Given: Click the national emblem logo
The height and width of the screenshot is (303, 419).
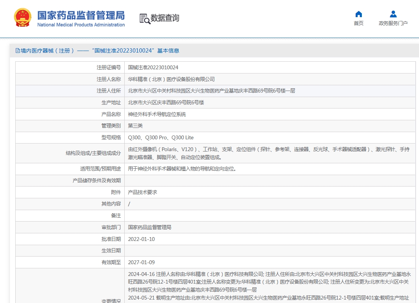Looking at the screenshot, I should pos(22,18).
